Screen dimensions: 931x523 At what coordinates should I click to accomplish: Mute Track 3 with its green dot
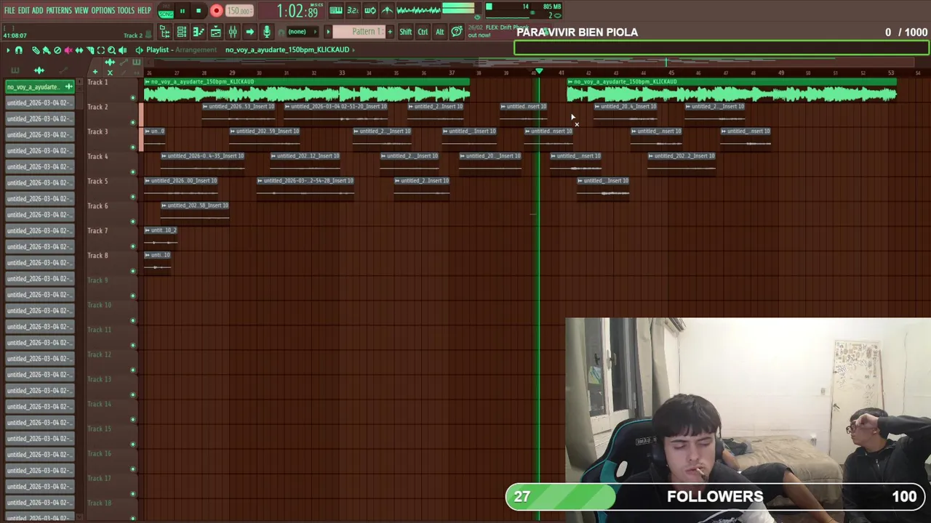[x=132, y=147]
